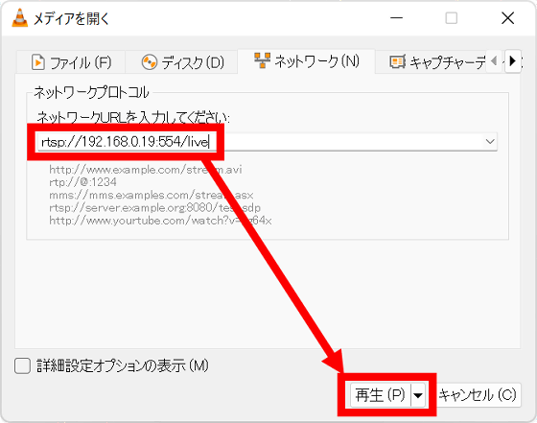Switch to the ファイル (F) tab
The image size is (537, 423).
[x=71, y=62]
